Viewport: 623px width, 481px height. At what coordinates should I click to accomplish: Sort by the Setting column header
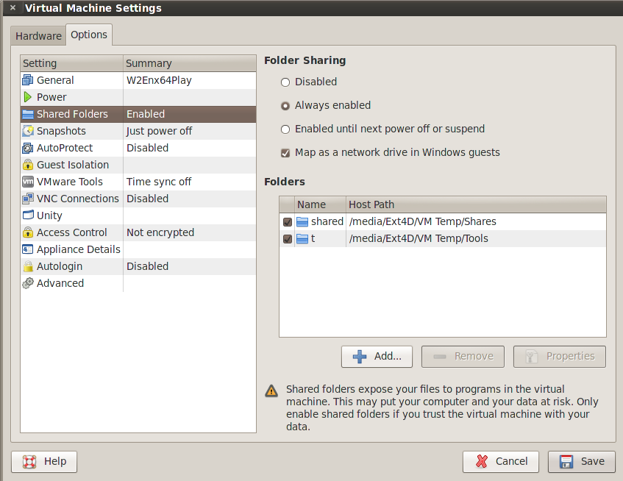(72, 63)
